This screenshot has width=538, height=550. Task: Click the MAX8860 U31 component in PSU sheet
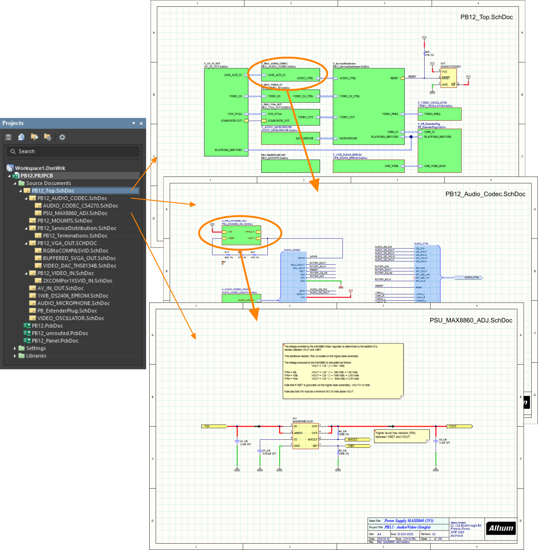(x=305, y=436)
